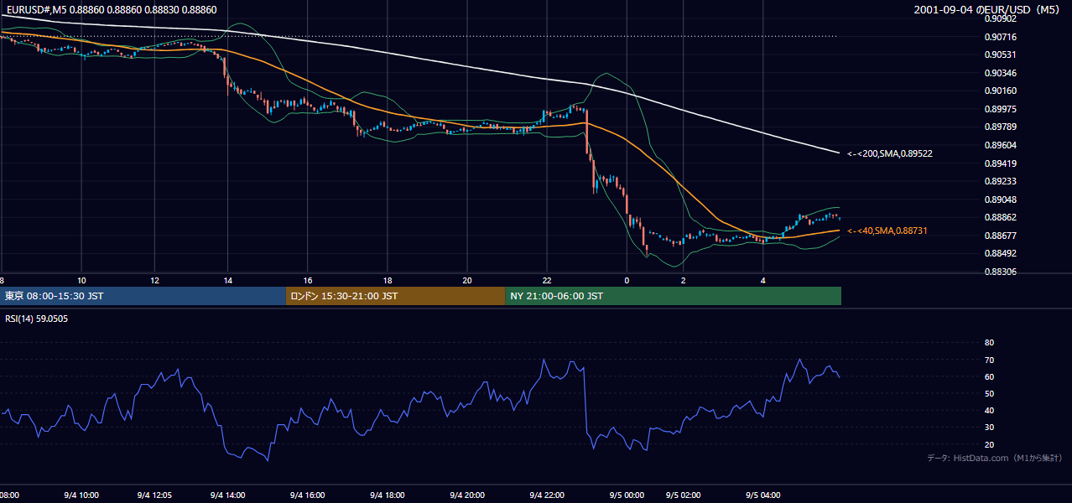
Task: Click the 200 SMA label reading 0.89522
Action: [x=890, y=153]
